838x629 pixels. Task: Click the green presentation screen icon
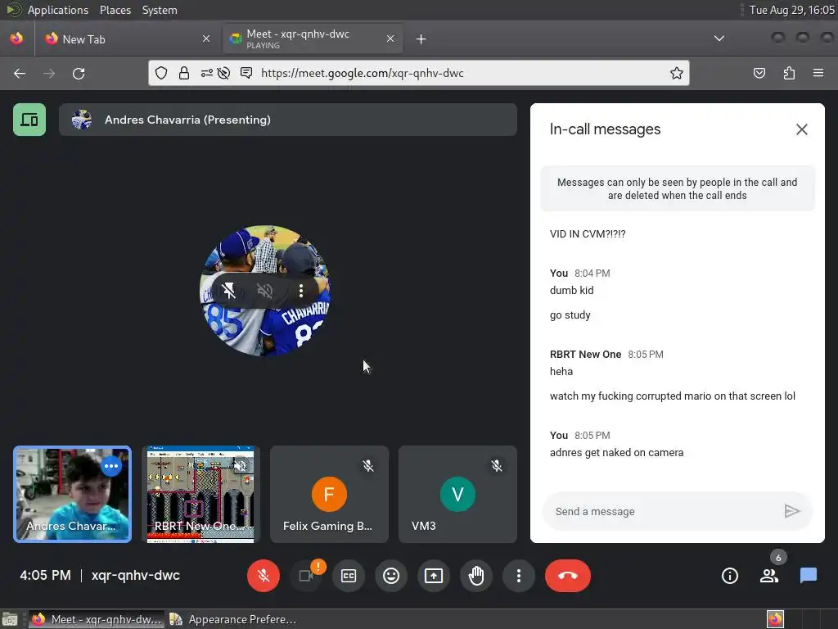tap(29, 120)
